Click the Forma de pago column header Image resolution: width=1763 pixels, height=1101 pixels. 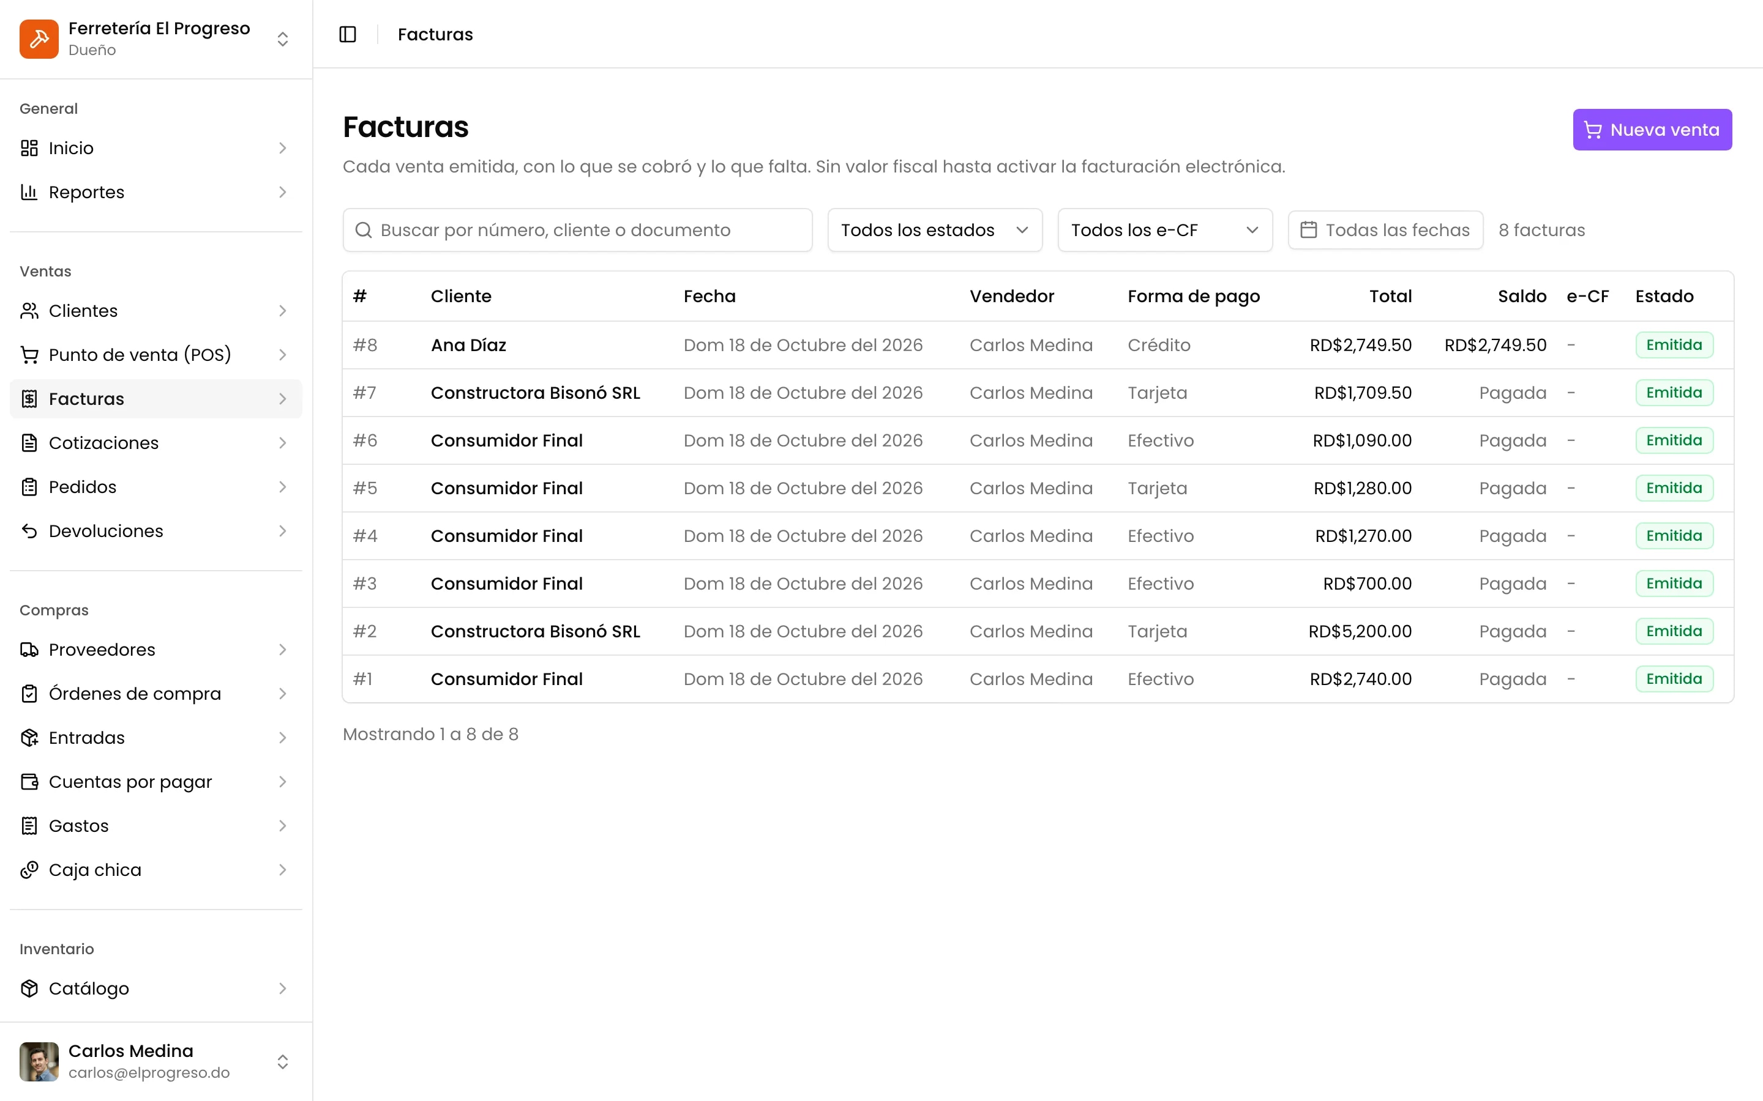pyautogui.click(x=1193, y=297)
